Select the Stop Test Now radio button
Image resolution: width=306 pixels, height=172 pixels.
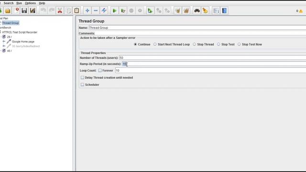click(239, 44)
